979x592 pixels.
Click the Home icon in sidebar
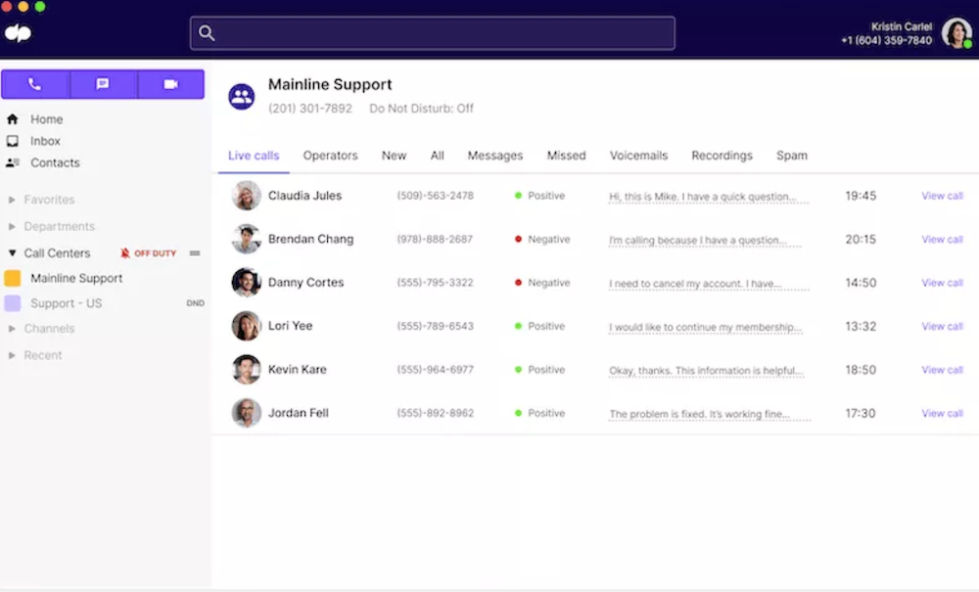tap(13, 119)
